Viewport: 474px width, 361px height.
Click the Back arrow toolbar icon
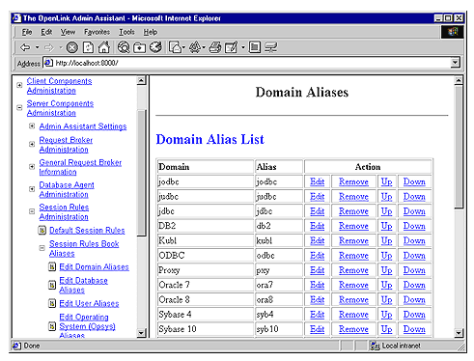tap(25, 47)
